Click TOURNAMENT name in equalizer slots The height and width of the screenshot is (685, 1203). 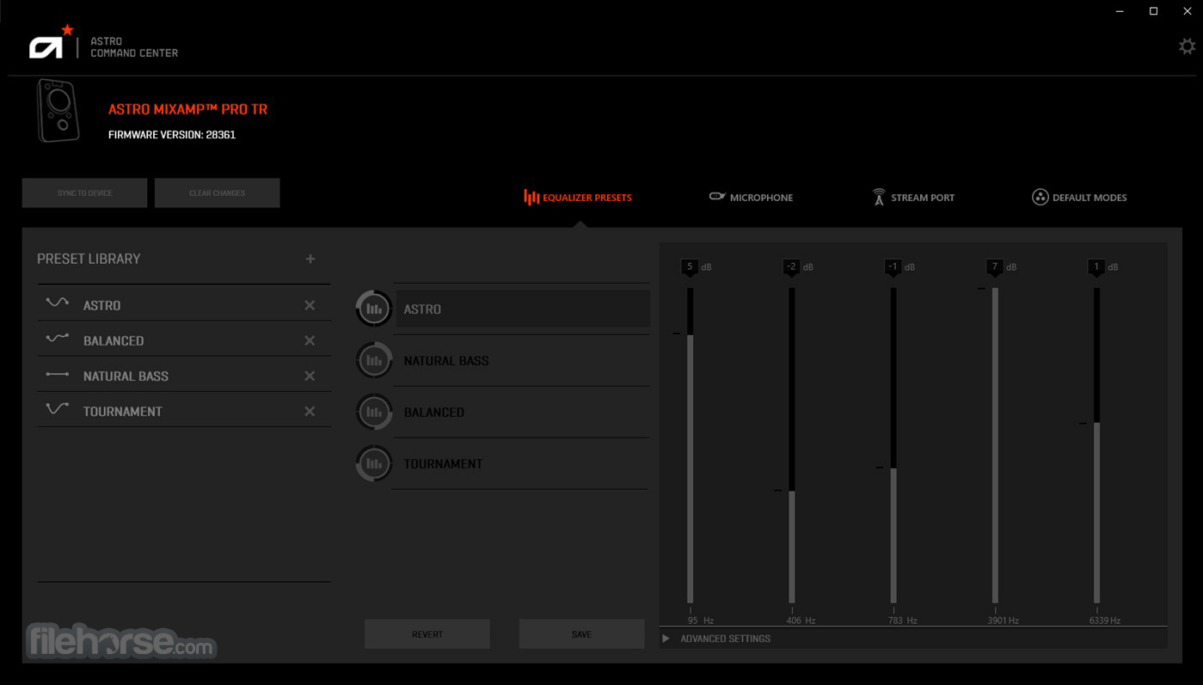coord(444,464)
